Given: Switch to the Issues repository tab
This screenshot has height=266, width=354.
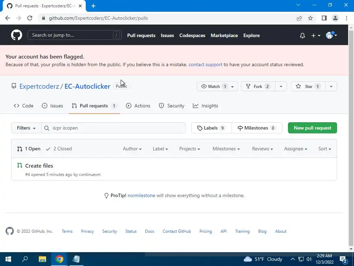Looking at the screenshot, I should [x=53, y=106].
